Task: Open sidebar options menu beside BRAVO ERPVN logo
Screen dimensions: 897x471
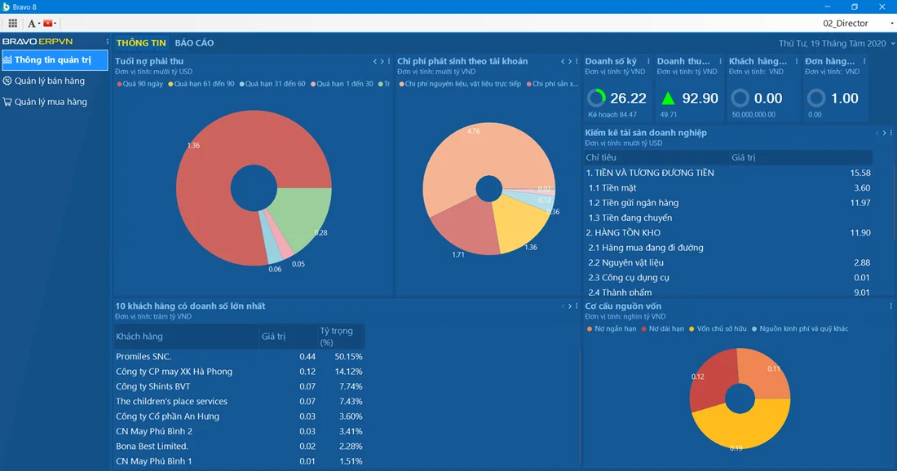Action: (107, 42)
